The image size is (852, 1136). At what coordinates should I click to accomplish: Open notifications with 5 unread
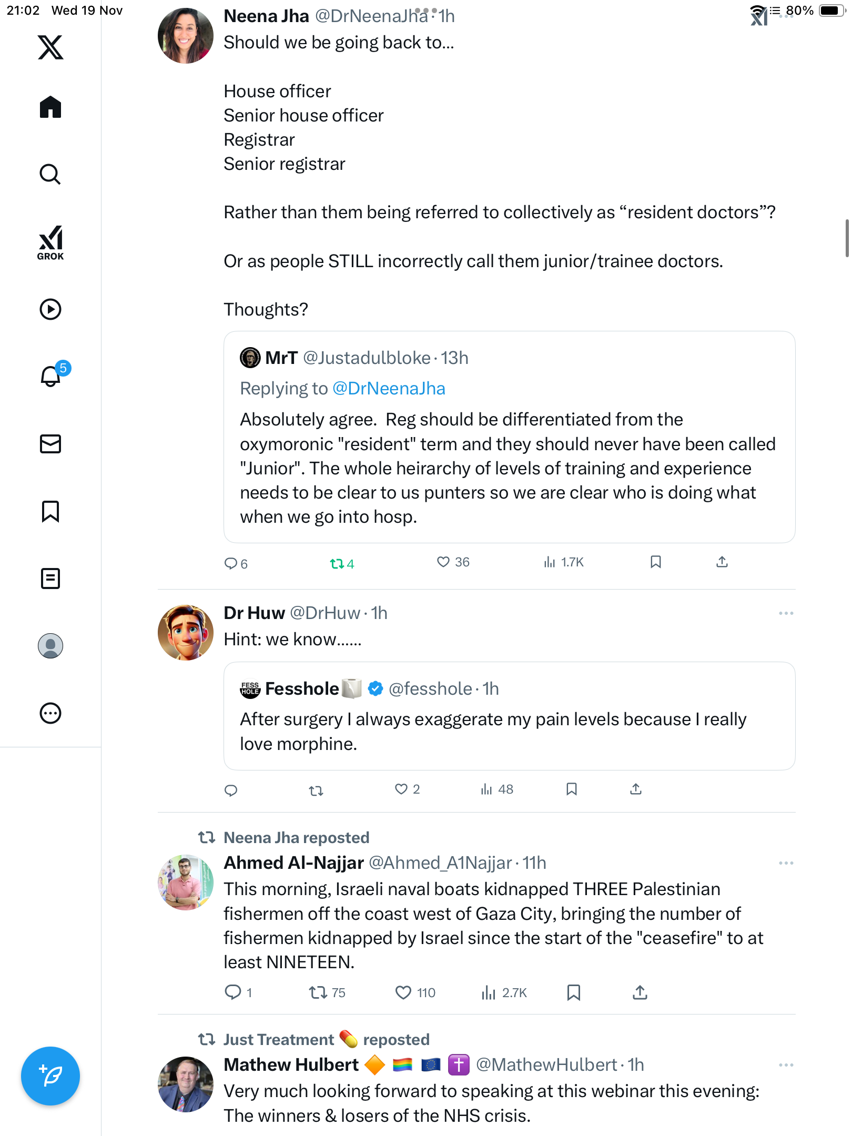pos(51,376)
